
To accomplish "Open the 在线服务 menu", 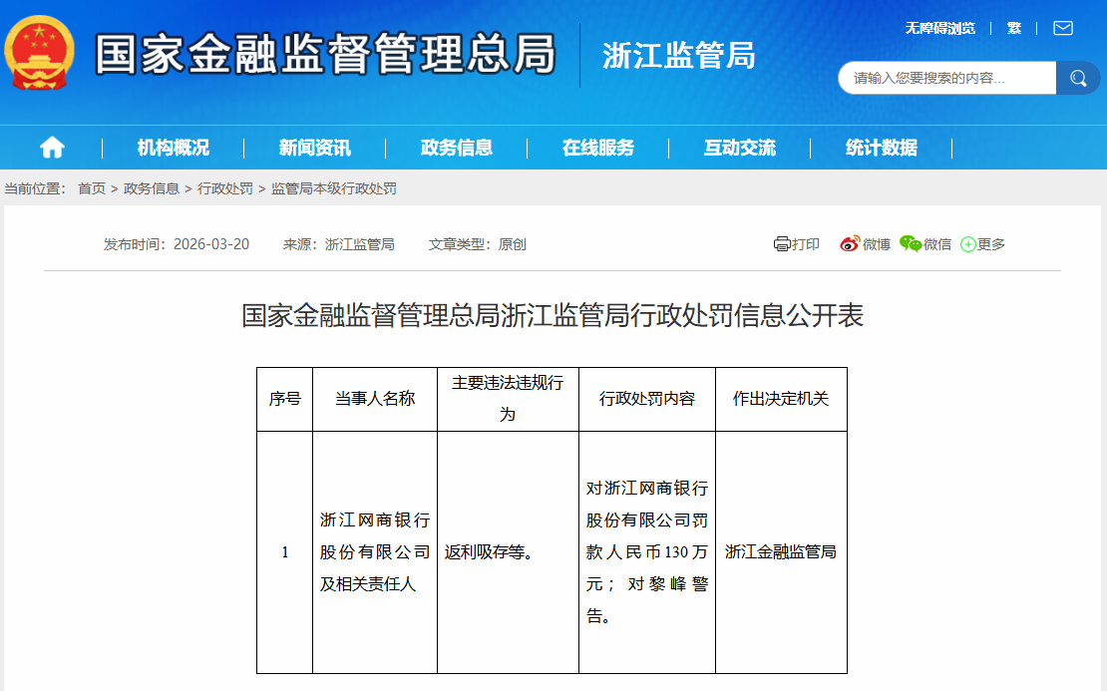I will (598, 148).
